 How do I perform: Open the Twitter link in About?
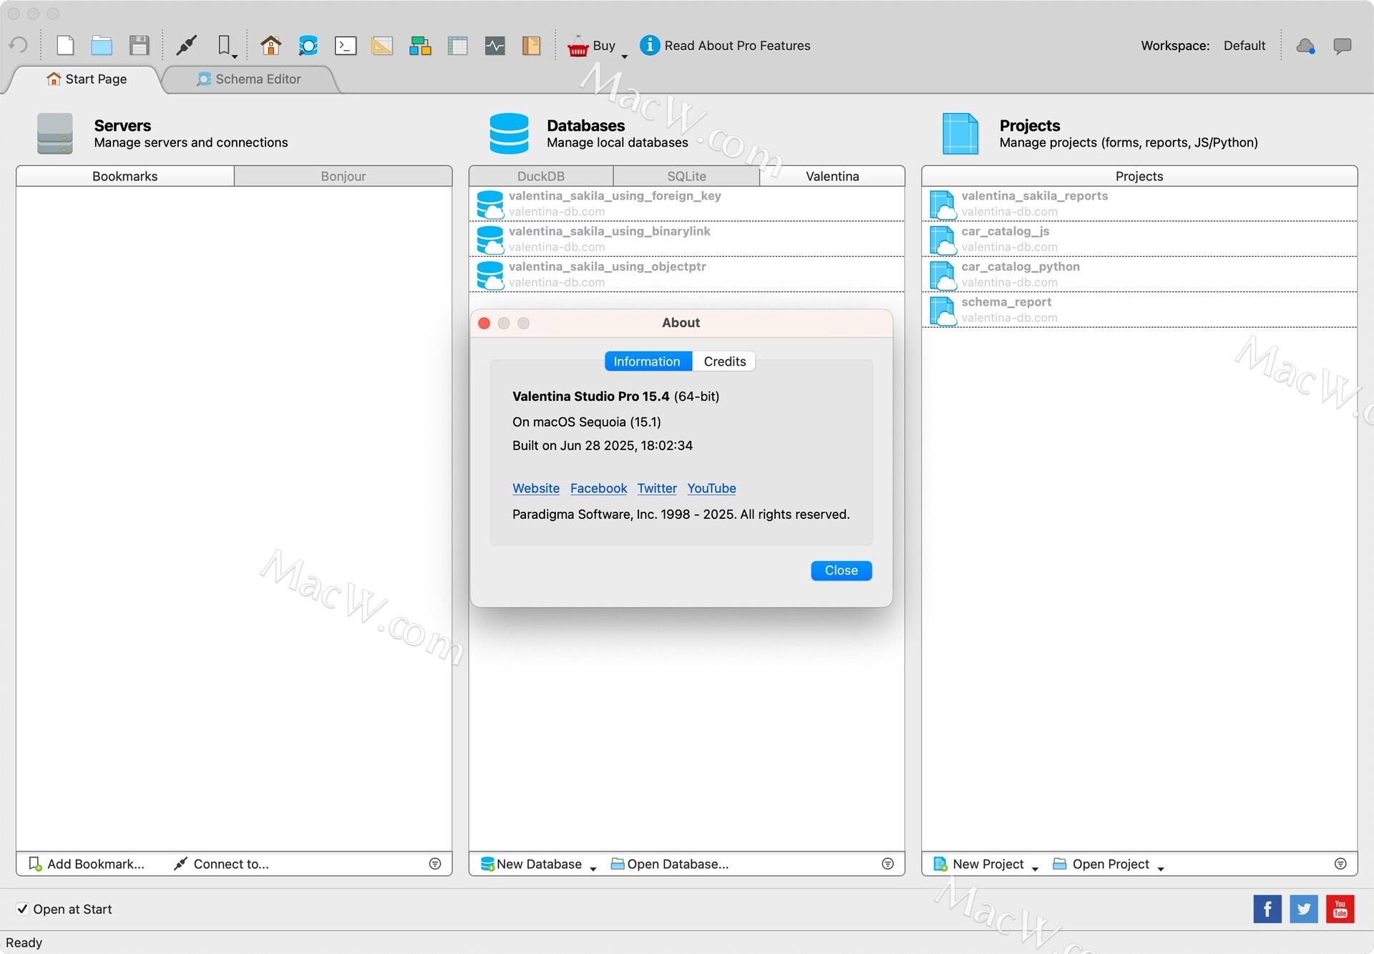(657, 488)
